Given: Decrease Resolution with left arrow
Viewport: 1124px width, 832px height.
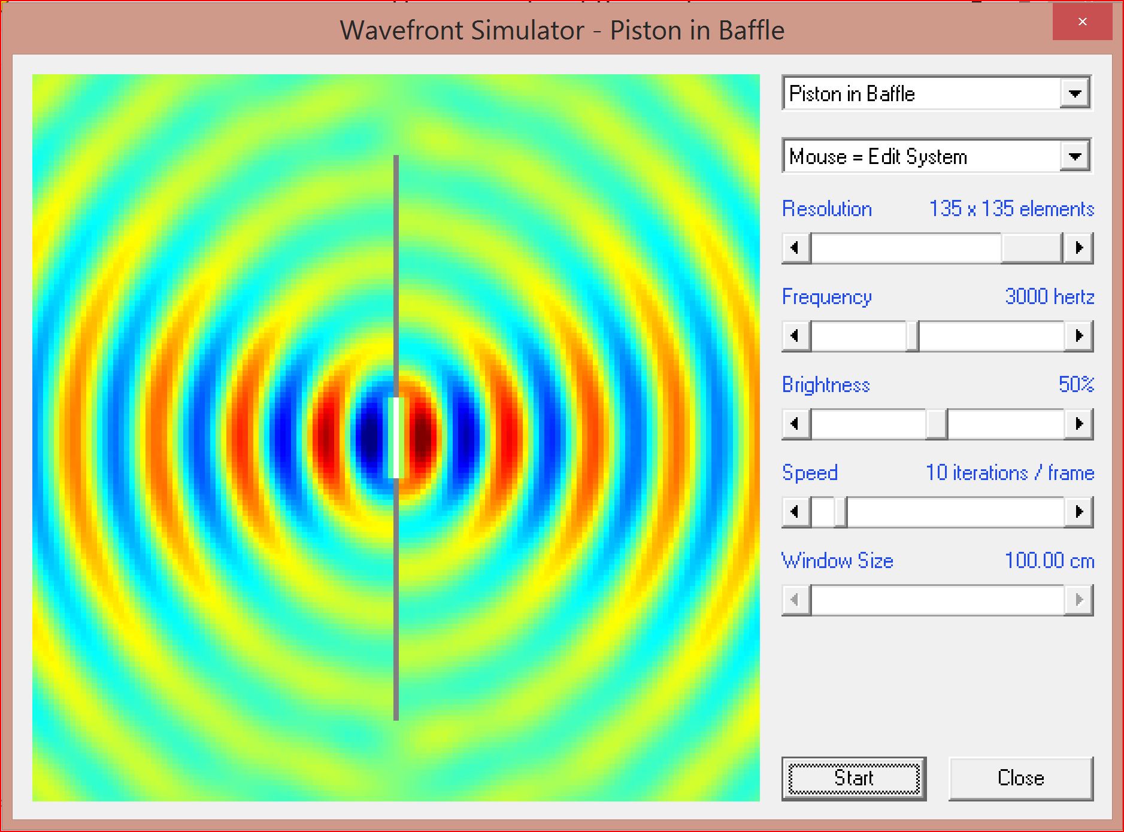Looking at the screenshot, I should click(796, 248).
